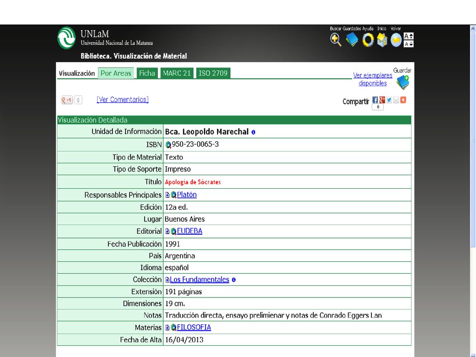
Task: Click the Google +1 button
Action: (x=67, y=100)
